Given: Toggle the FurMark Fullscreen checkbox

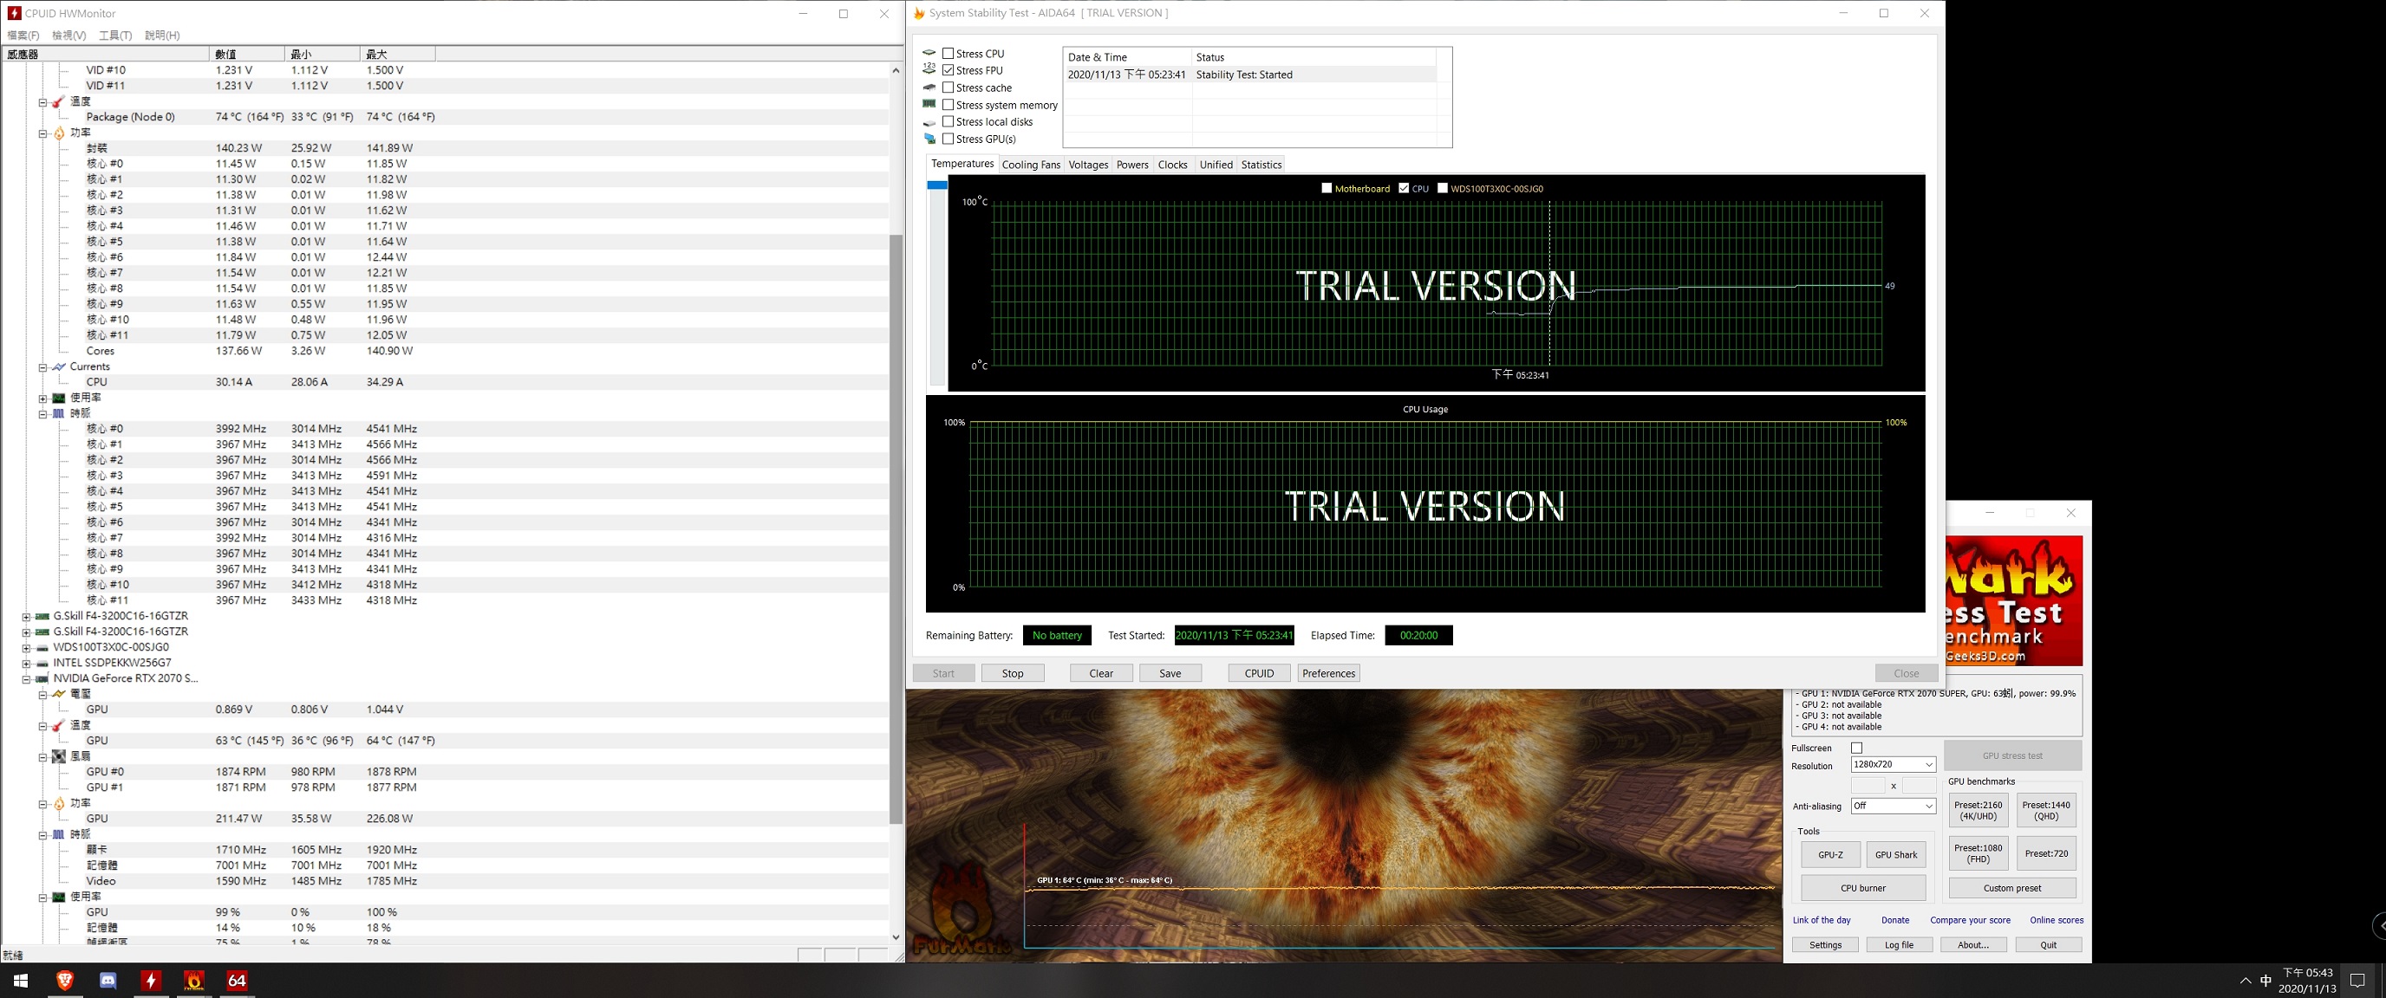Looking at the screenshot, I should click(x=1856, y=747).
